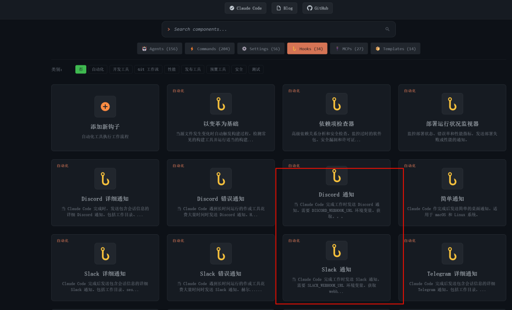This screenshot has height=310, width=512.
Task: Click the Claude Code button
Action: pyautogui.click(x=246, y=8)
